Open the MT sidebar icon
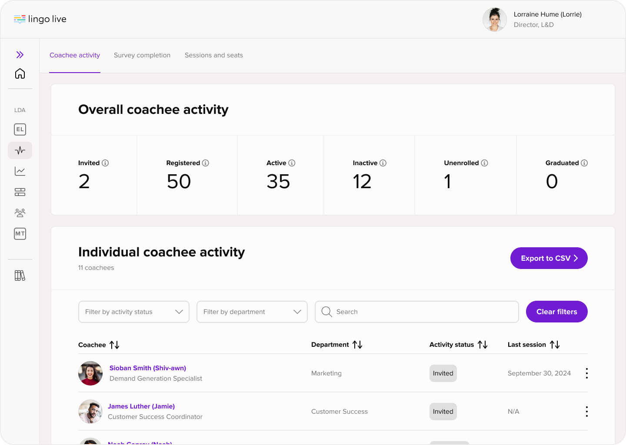The width and height of the screenshot is (626, 445). coord(20,234)
